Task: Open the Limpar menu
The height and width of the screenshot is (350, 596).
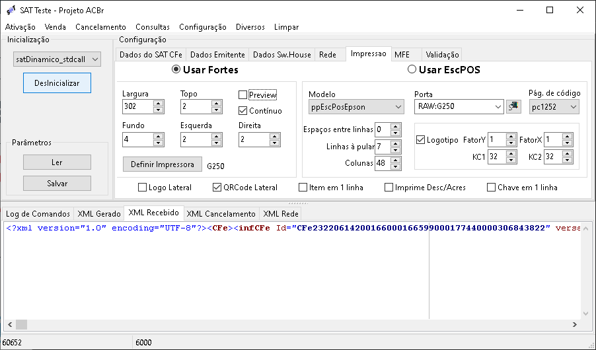Action: 286,27
